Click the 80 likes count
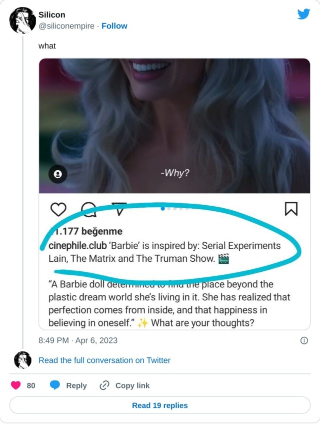Viewport: 320px width, 432px height. tap(31, 385)
